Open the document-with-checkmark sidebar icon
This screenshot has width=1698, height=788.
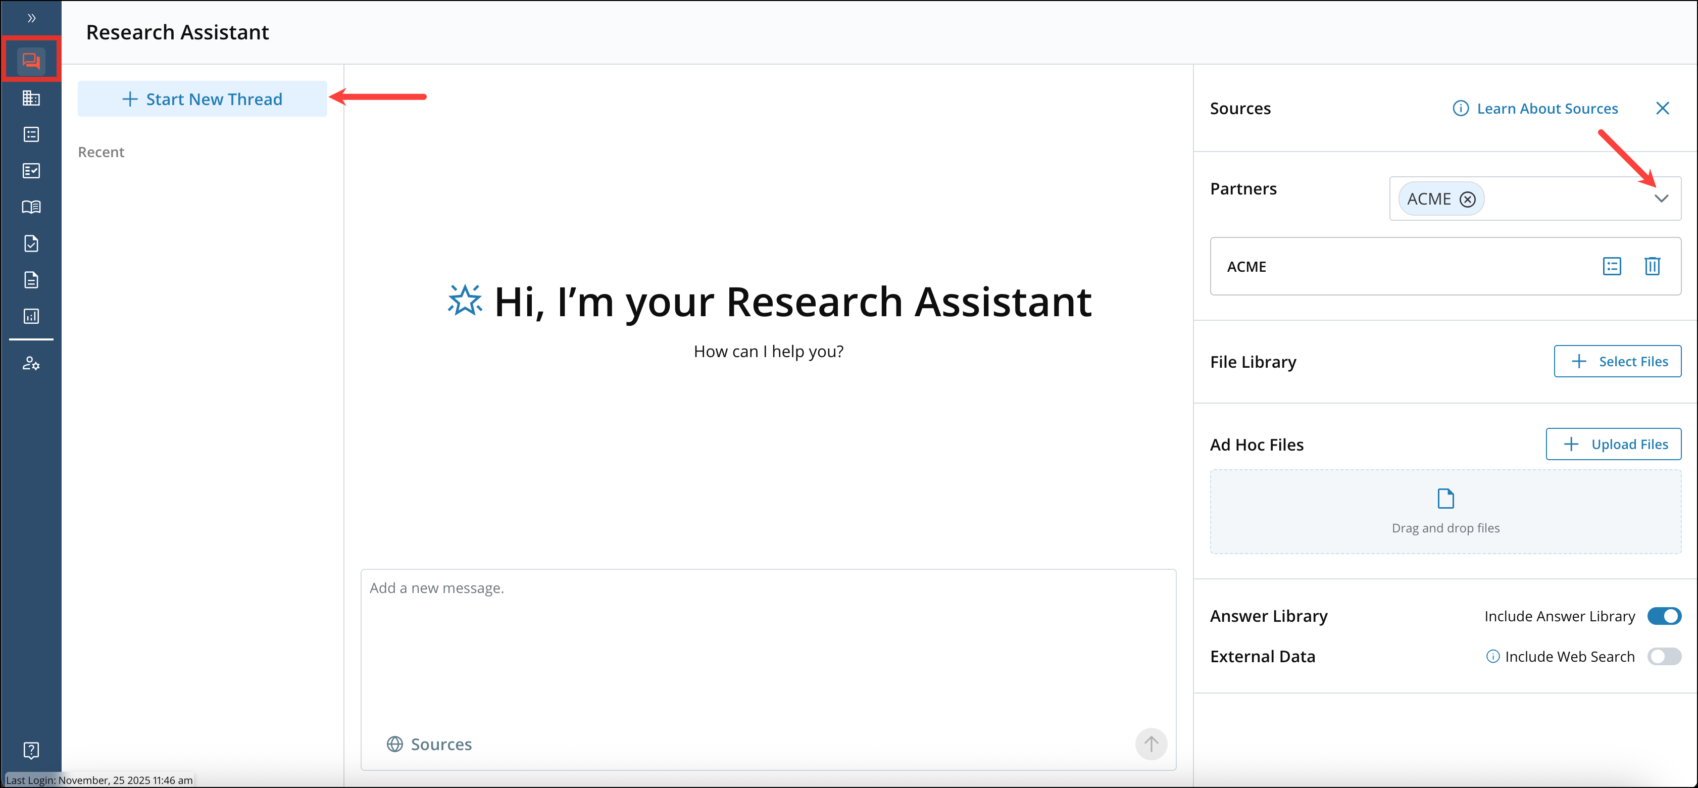pyautogui.click(x=31, y=243)
